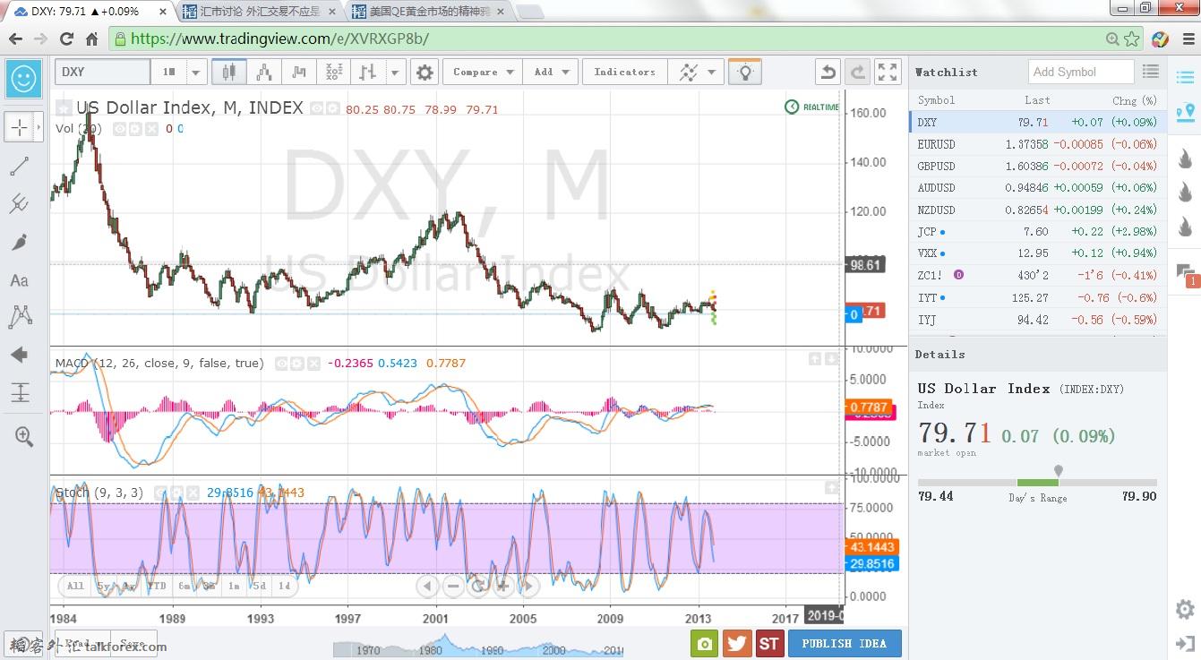
Task: Click the smiley face profile icon
Action: point(24,80)
